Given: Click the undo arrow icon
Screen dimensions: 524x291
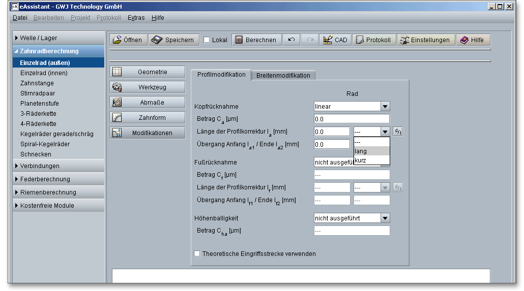Looking at the screenshot, I should point(292,40).
